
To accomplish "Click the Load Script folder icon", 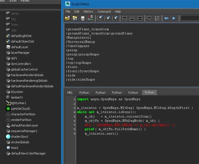I will click(x=68, y=18).
